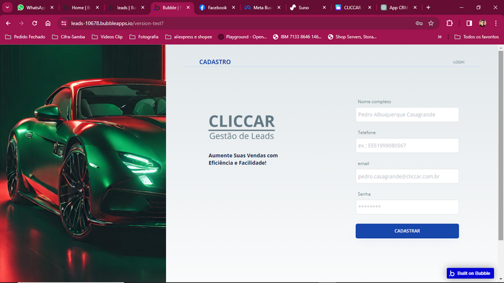View site information icon in address bar
Screen dimensions: 504x283
tap(64, 23)
